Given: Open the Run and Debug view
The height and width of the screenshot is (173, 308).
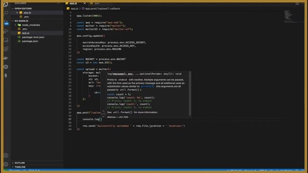Looking at the screenshot, I should [6, 31].
